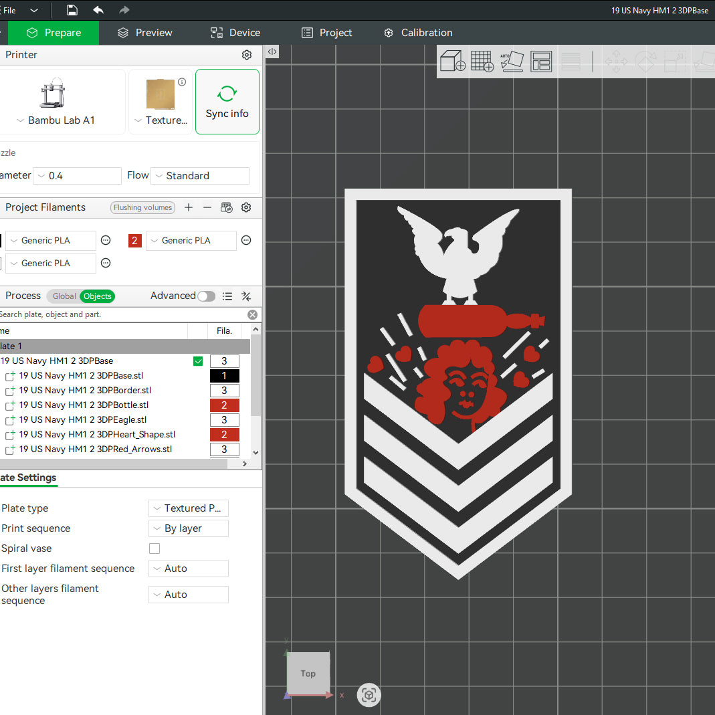This screenshot has height=715, width=715.
Task: Click the Add cube toolbar icon
Action: coord(452,61)
